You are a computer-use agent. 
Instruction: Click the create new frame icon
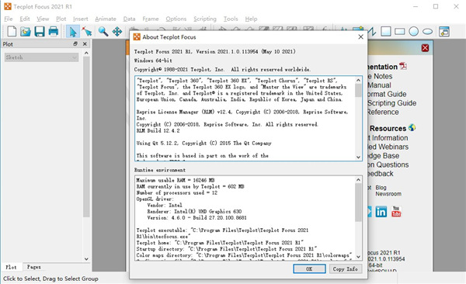pyautogui.click(x=444, y=31)
